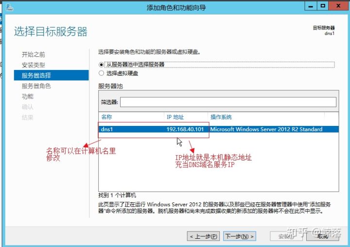Go to 功能 wizard step
350x247 pixels.
tap(28, 96)
